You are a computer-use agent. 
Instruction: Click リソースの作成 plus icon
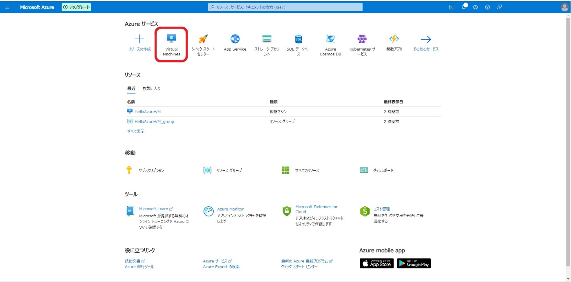coord(139,39)
